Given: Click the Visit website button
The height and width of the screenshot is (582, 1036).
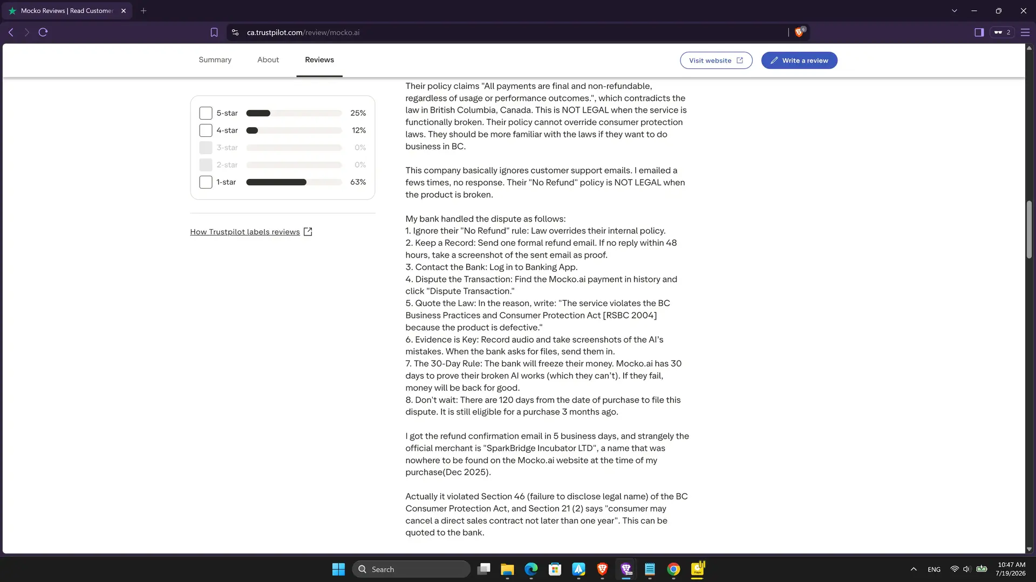Looking at the screenshot, I should tap(716, 60).
